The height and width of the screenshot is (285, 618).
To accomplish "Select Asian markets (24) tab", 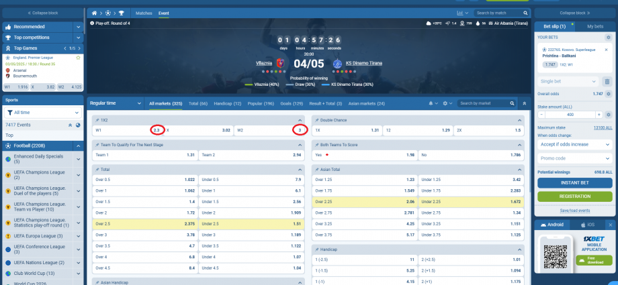I will point(367,103).
